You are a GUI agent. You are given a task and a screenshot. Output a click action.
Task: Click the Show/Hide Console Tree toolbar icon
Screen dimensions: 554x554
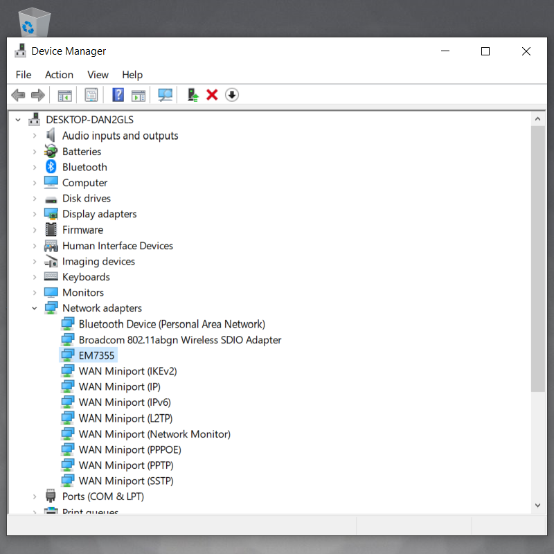(65, 95)
